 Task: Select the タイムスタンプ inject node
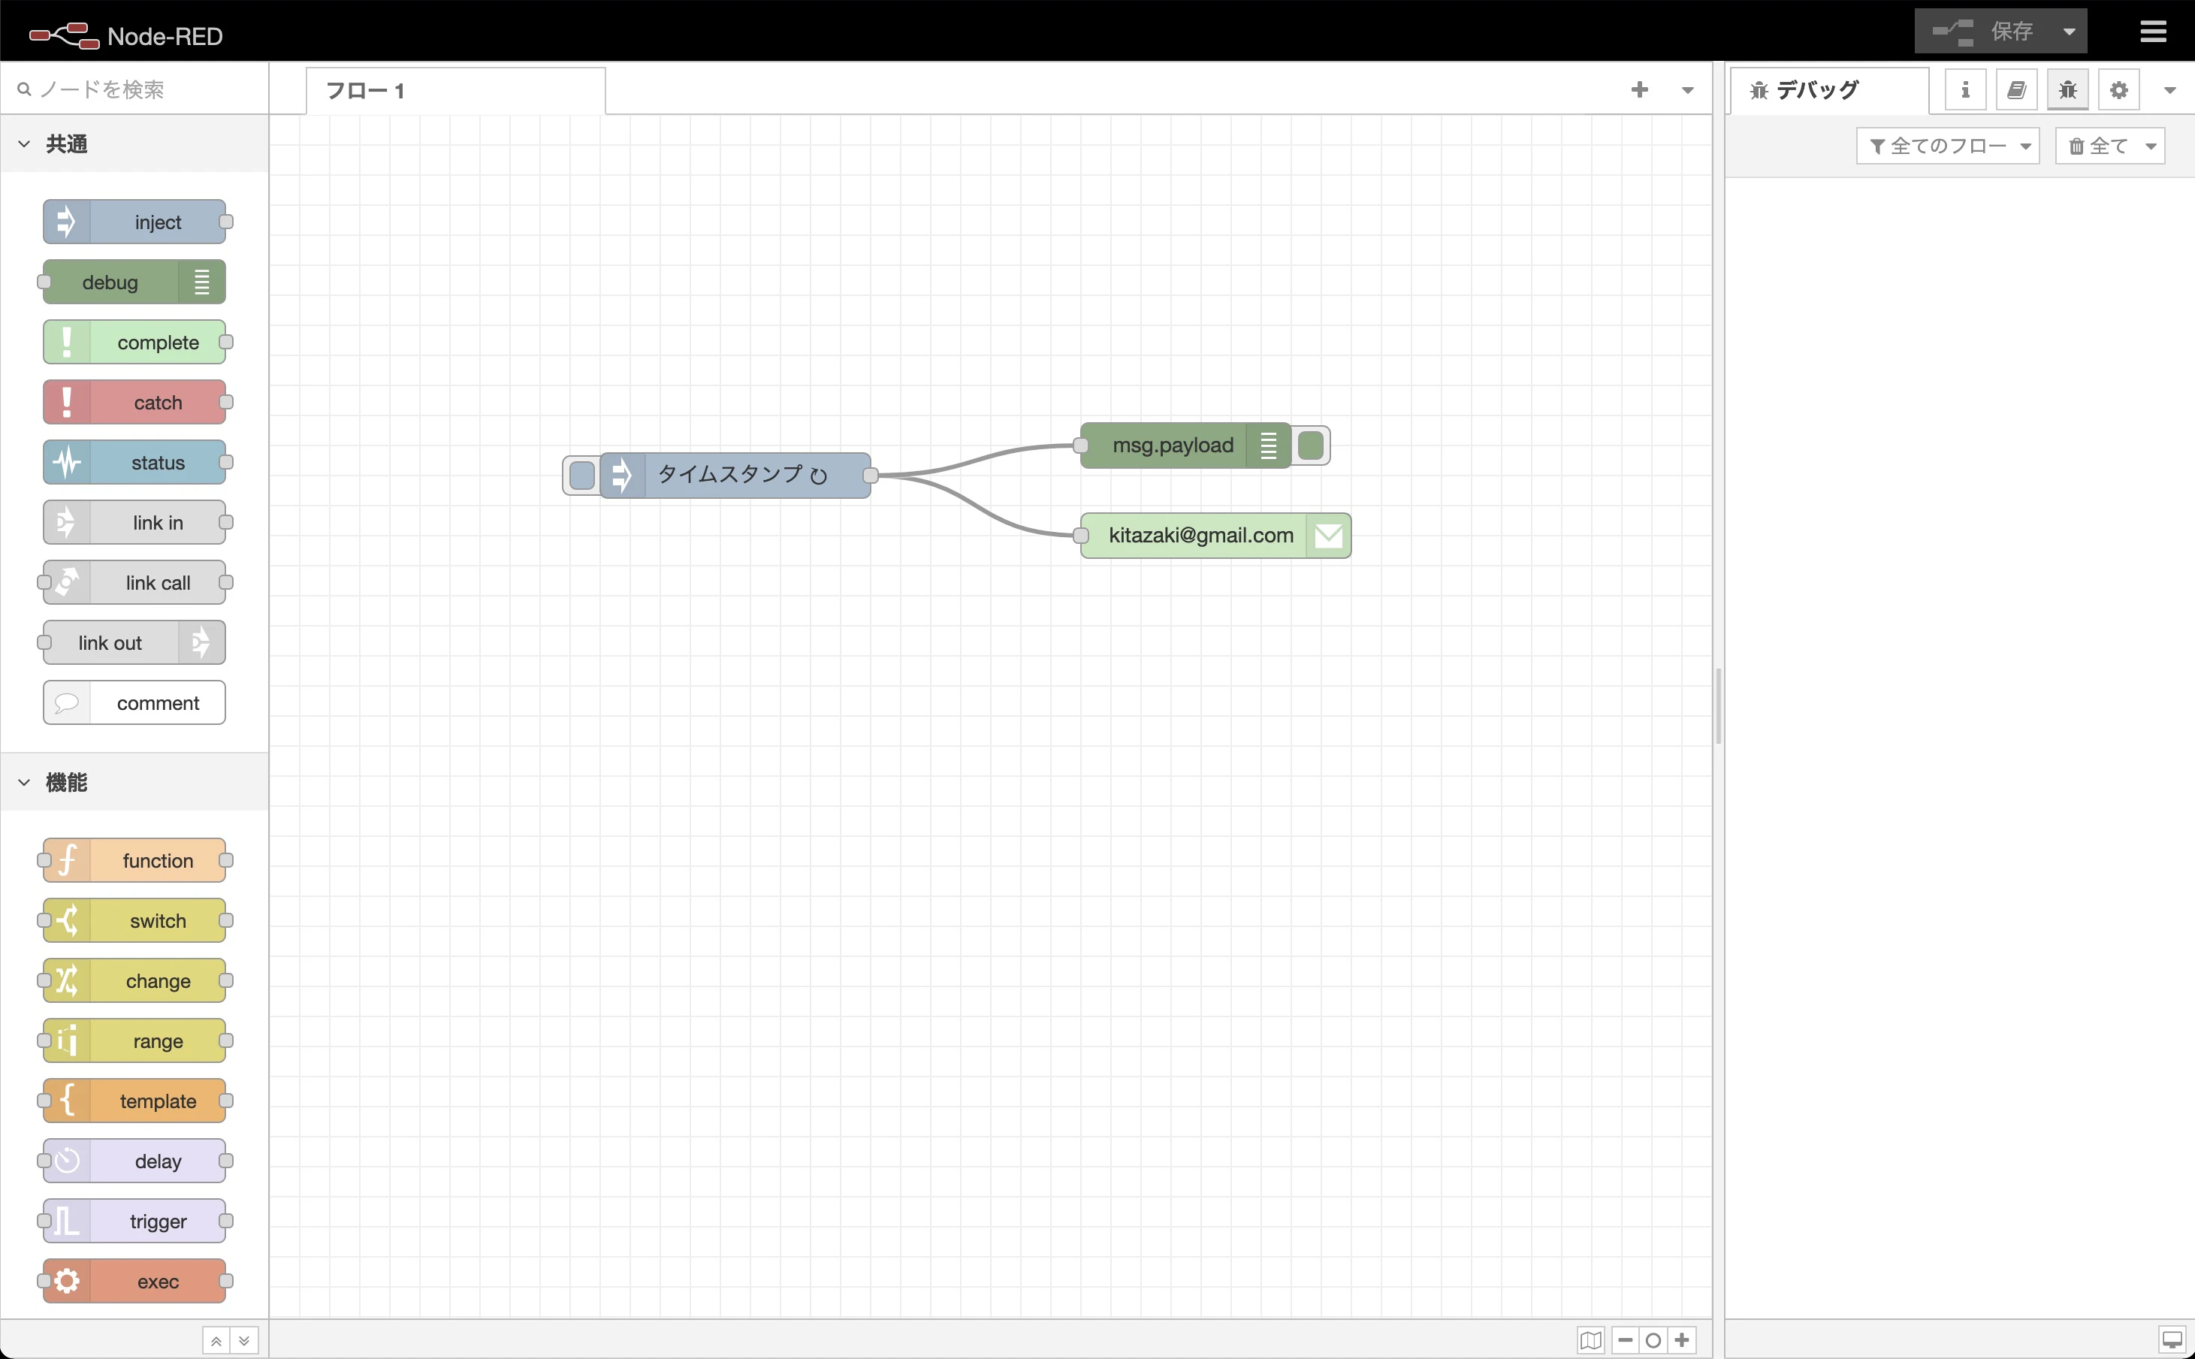coord(734,476)
